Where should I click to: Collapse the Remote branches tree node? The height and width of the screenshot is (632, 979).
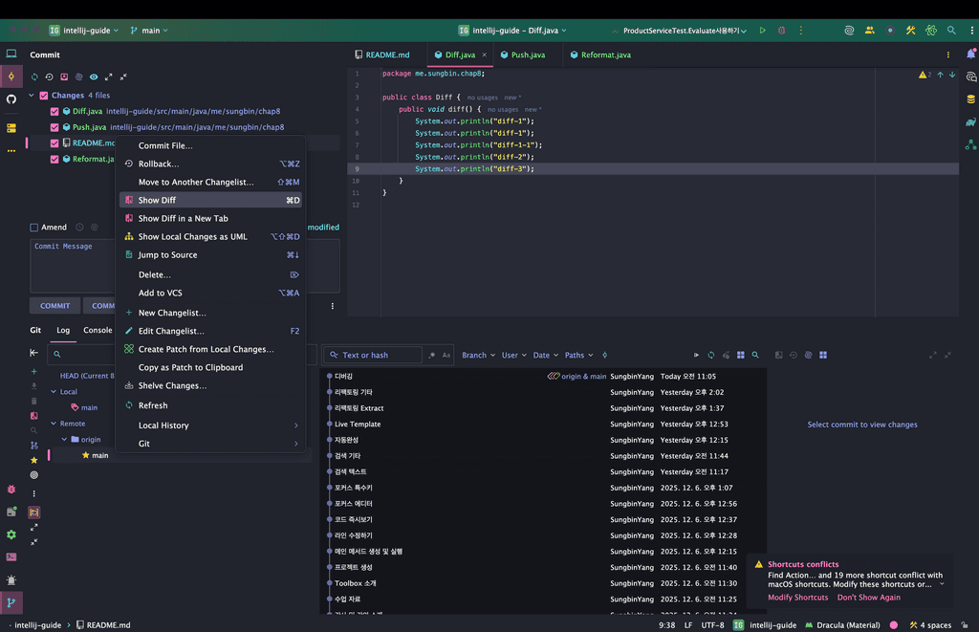coord(54,424)
